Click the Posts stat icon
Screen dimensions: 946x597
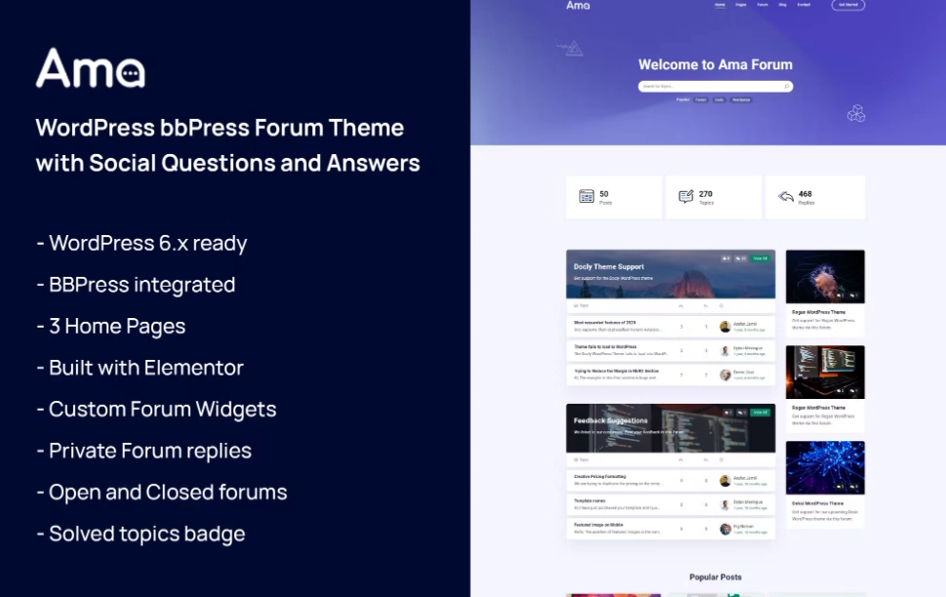click(587, 197)
